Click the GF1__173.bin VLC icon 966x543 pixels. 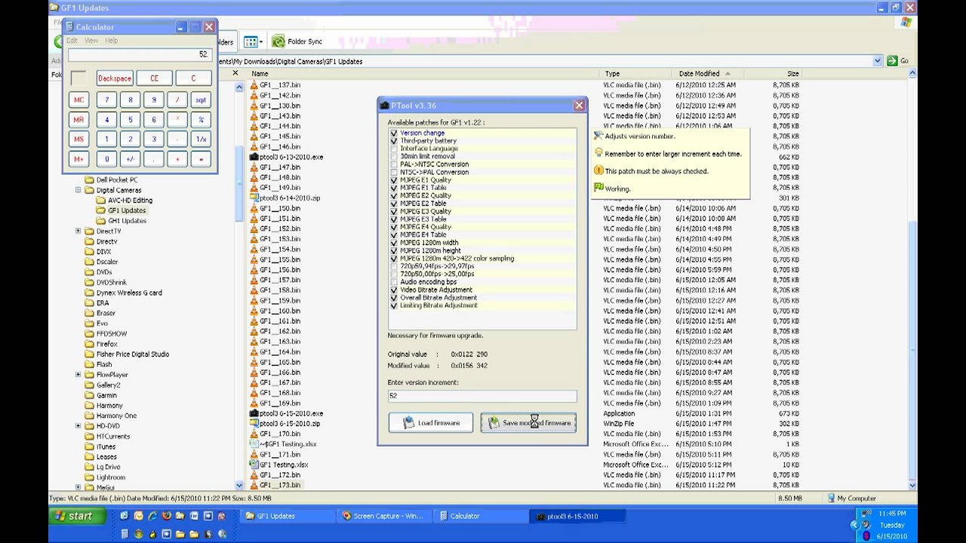[254, 485]
